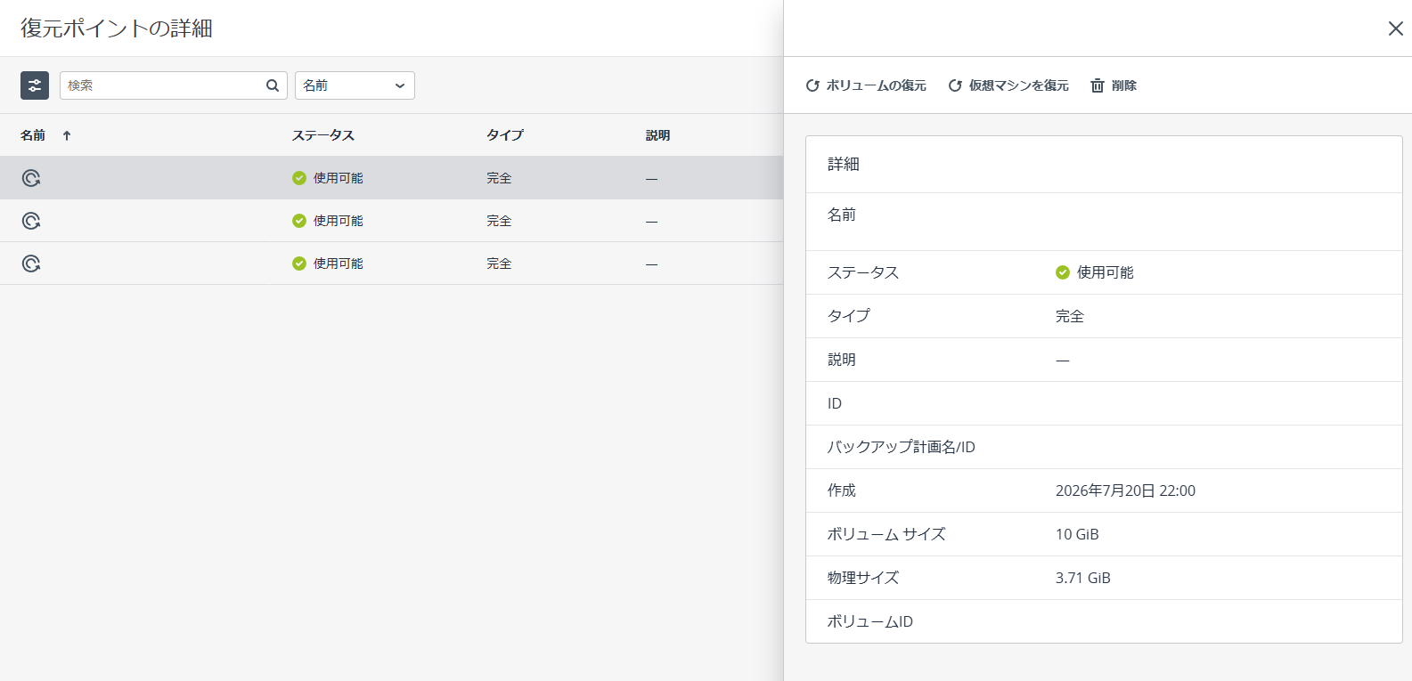Click 完全 type in the last list row
The image size is (1412, 681).
(499, 263)
